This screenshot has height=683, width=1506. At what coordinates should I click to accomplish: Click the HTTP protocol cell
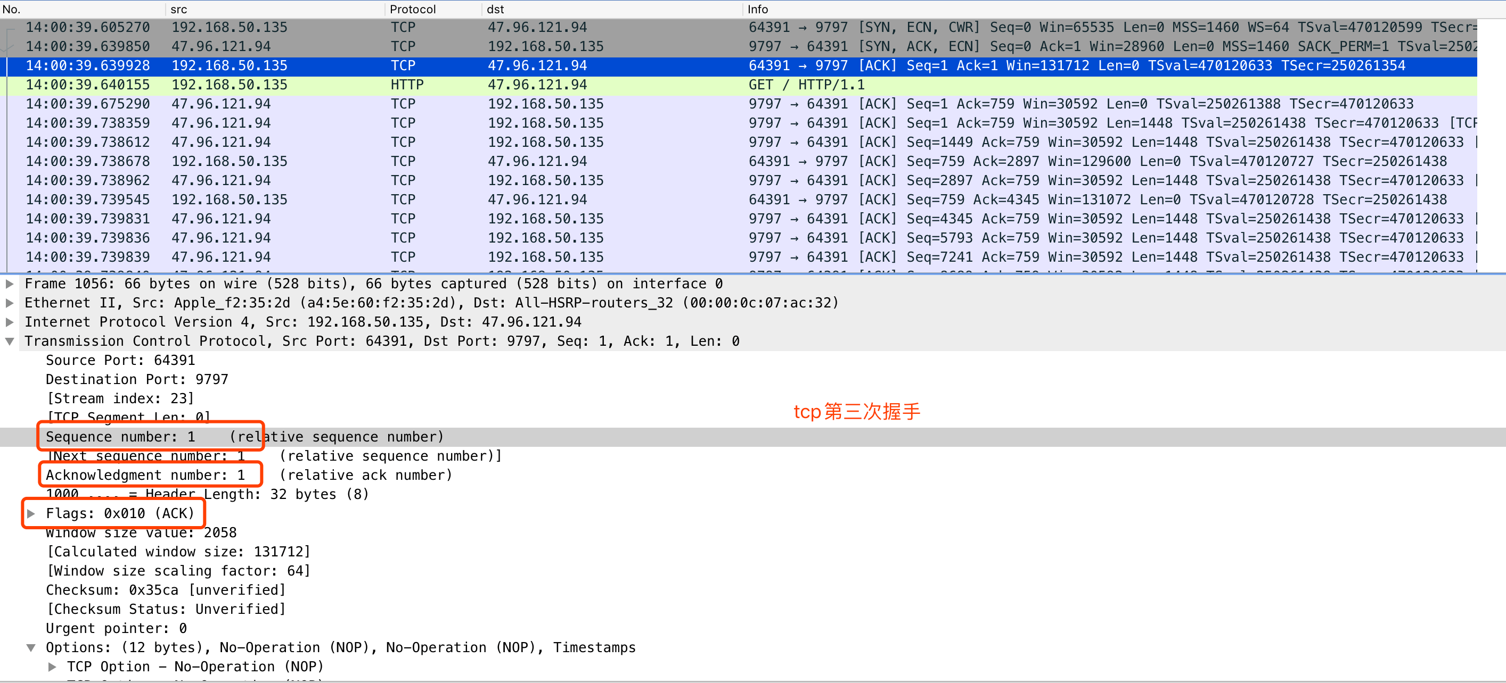(407, 86)
